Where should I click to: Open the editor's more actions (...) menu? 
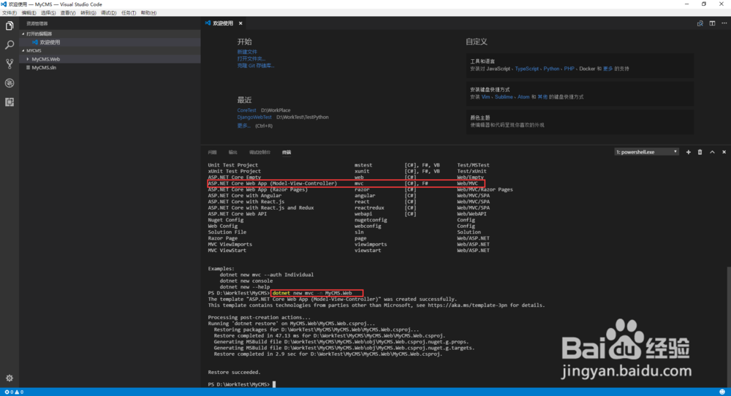point(724,23)
